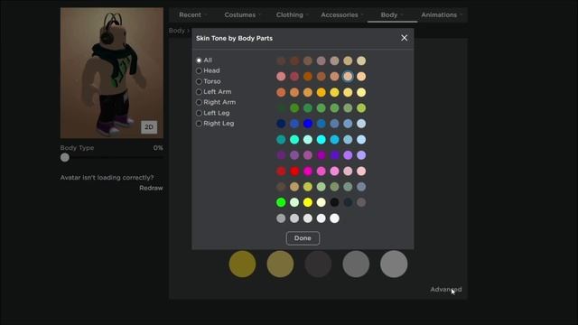The height and width of the screenshot is (325, 578).
Task: Open the Animations tab
Action: [442, 14]
